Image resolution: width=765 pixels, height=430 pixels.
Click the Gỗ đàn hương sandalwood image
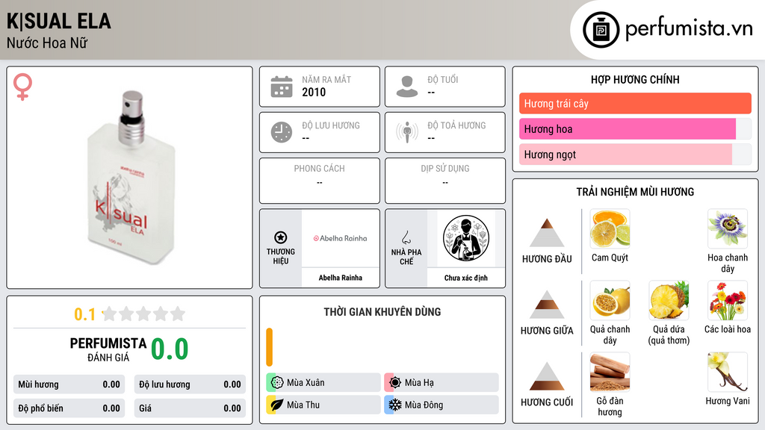tap(610, 372)
